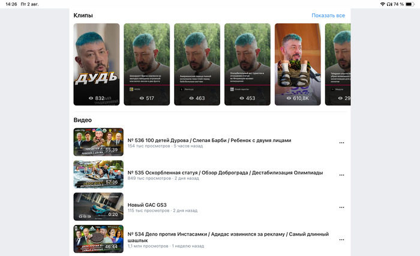This screenshot has width=420, height=256.
Task: Tap the battery indicator icon
Action: pyautogui.click(x=410, y=4)
